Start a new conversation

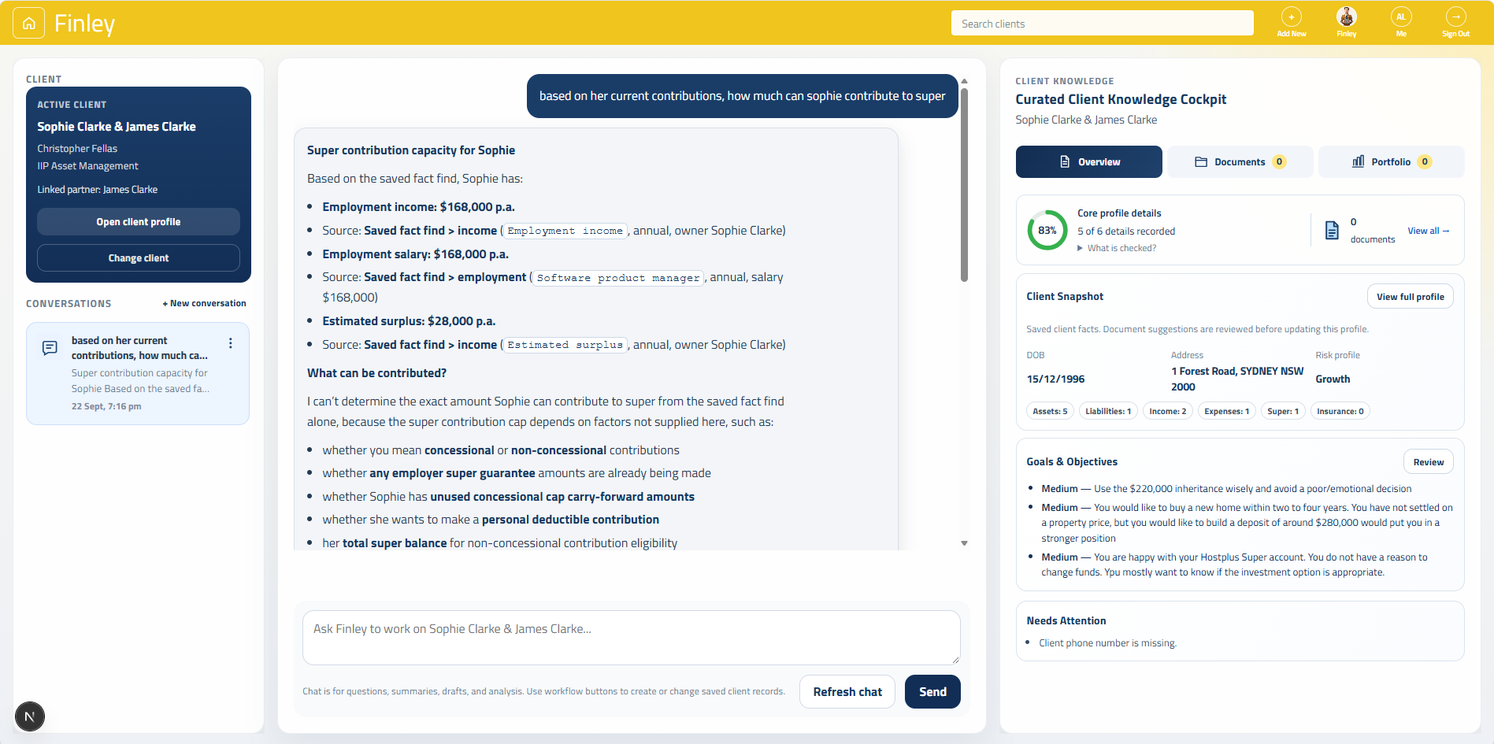[x=204, y=303]
